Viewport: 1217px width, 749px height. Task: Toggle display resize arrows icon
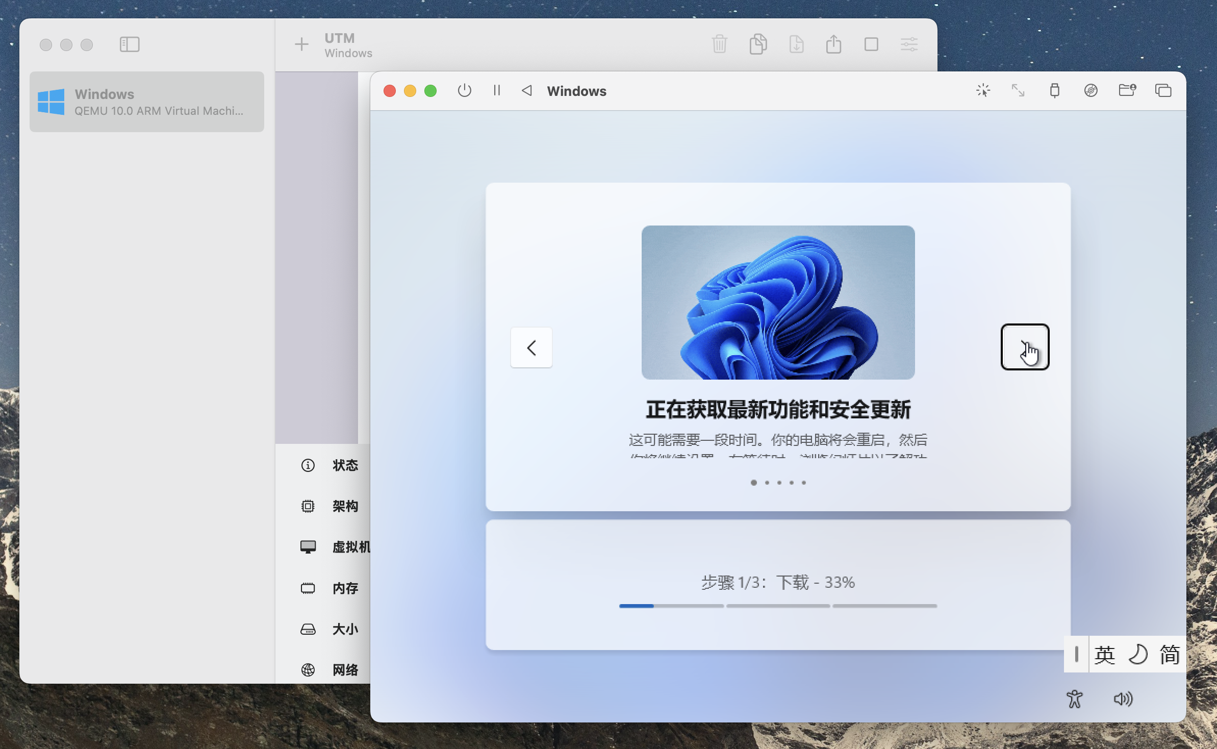[1018, 91]
